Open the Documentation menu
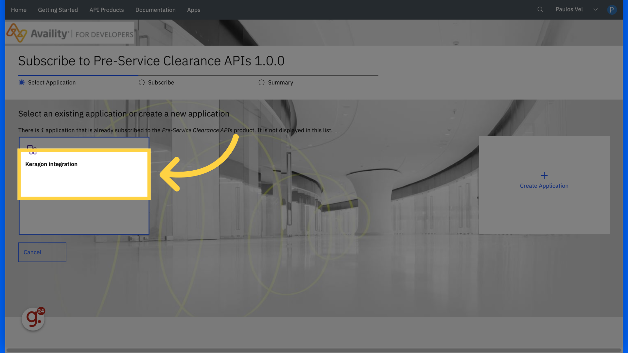 (155, 10)
